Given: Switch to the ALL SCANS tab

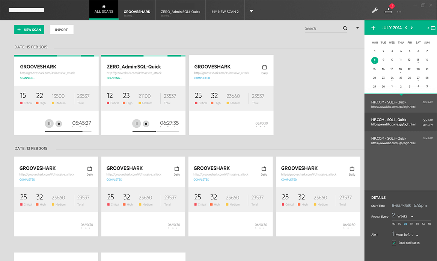Looking at the screenshot, I should (104, 10).
